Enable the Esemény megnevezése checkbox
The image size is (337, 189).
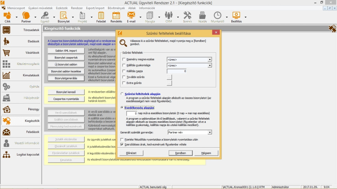(x=124, y=59)
